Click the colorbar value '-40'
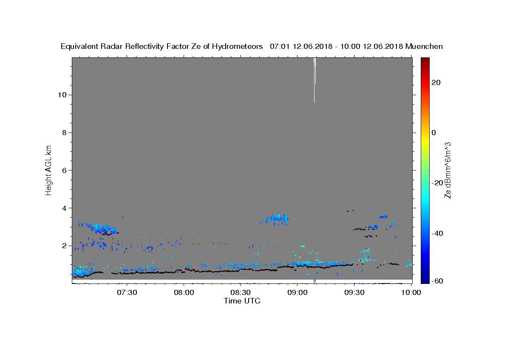The height and width of the screenshot is (340, 510). pos(438,233)
